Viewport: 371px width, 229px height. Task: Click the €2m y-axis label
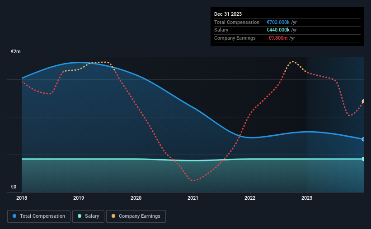point(16,51)
